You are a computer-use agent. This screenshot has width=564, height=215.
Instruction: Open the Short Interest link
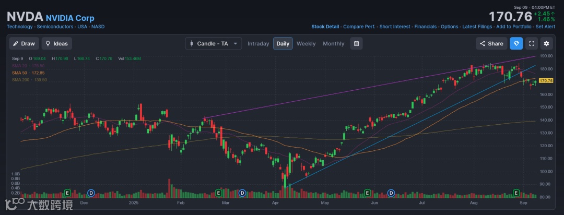(395, 27)
